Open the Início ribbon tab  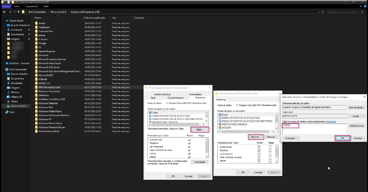(17, 6)
